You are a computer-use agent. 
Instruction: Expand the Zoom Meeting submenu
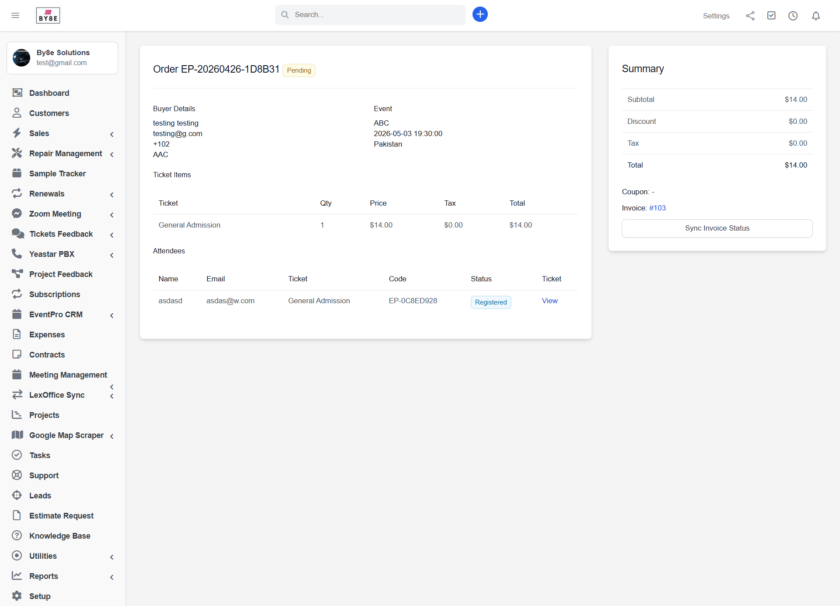point(112,215)
